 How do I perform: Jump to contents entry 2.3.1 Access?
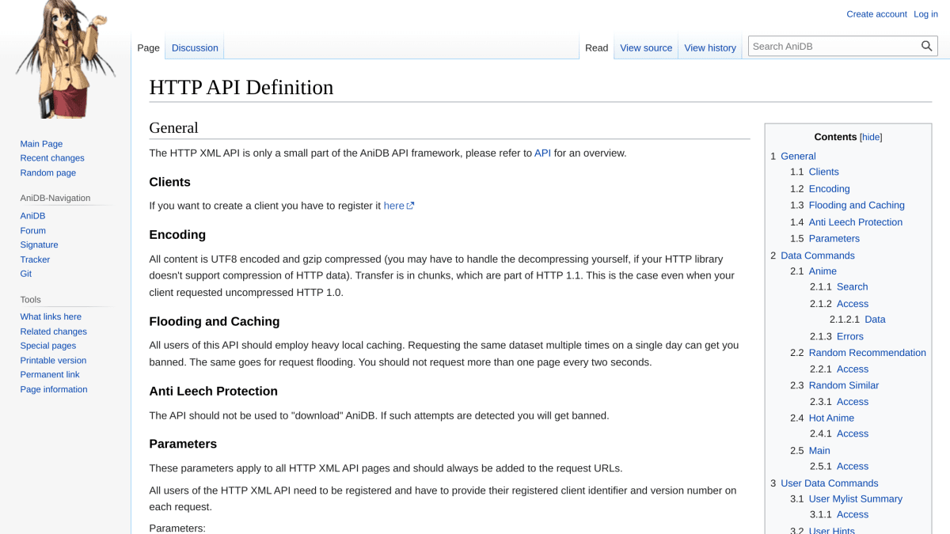point(839,402)
